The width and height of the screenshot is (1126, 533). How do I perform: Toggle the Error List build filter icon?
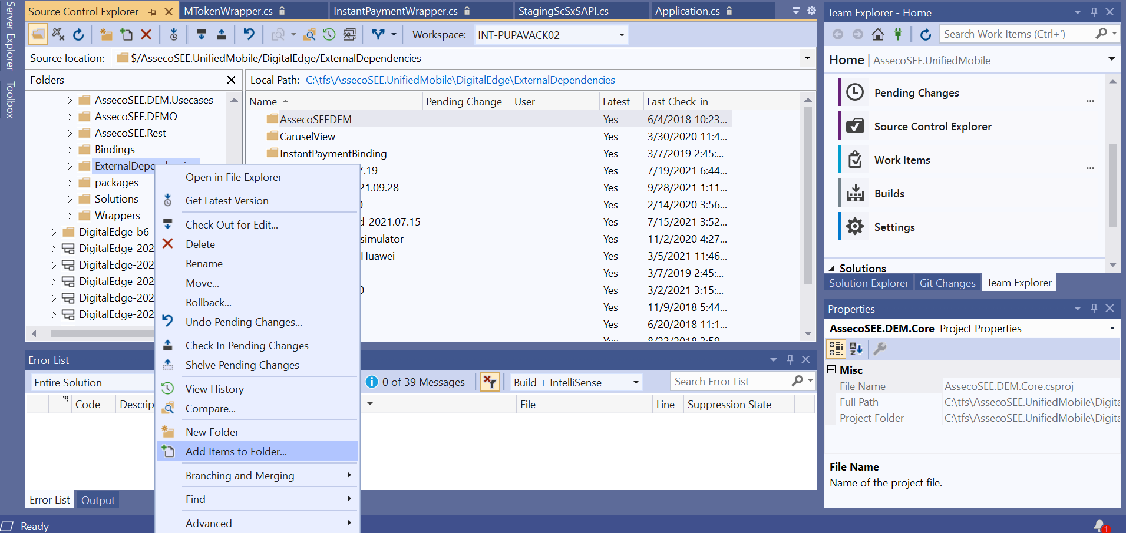pos(490,382)
